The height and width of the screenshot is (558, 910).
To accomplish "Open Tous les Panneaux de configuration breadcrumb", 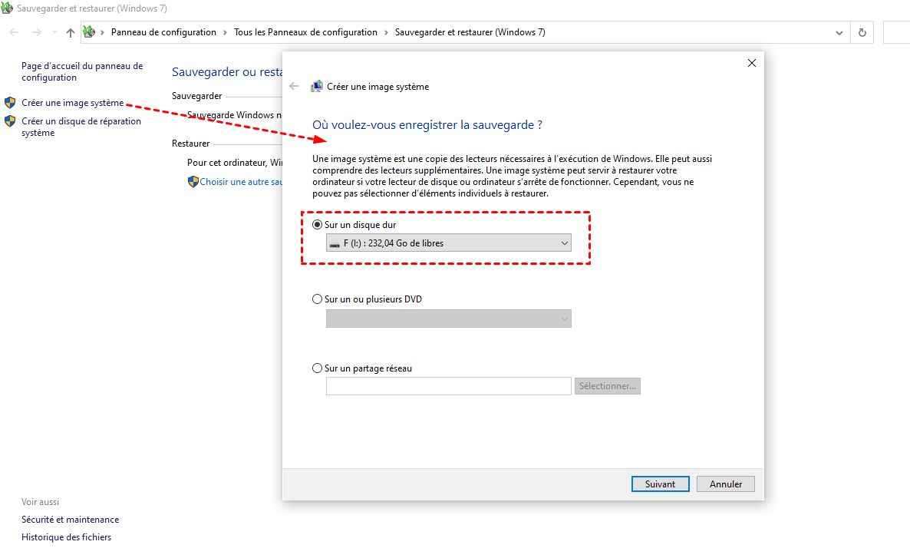I will 305,32.
